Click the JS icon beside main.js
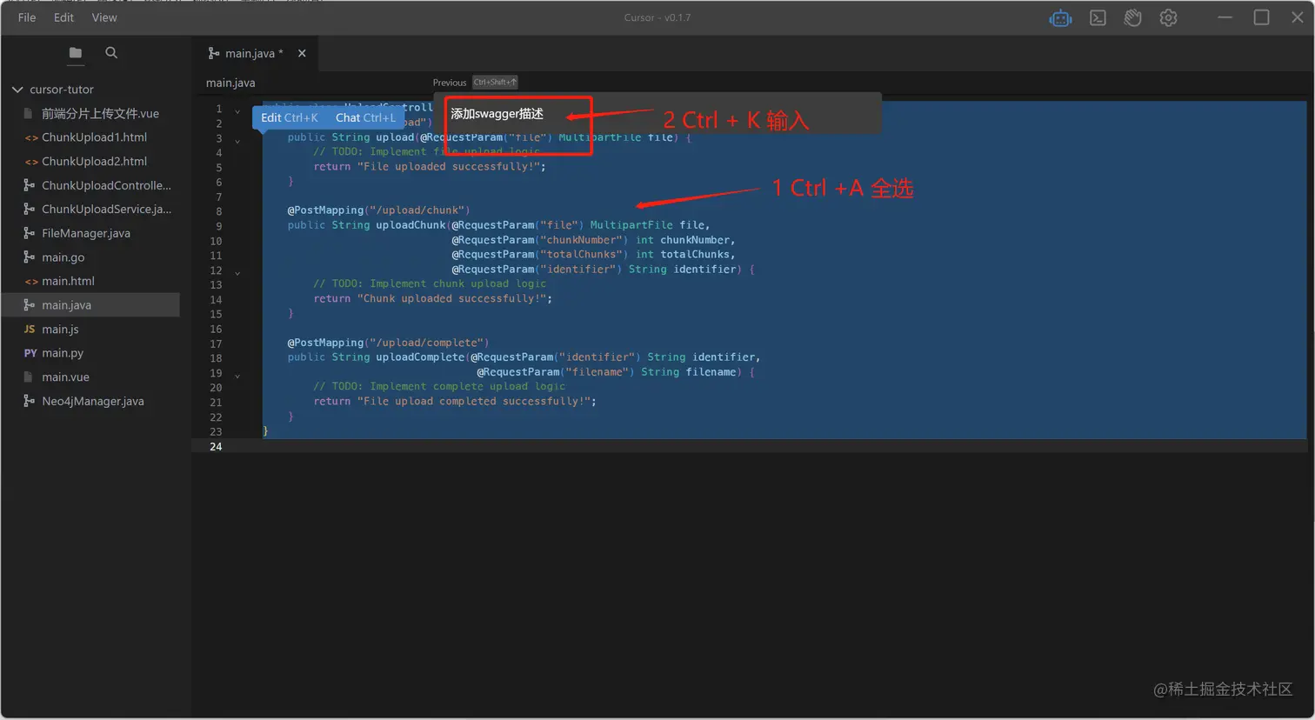Screen dimensions: 1315x720 [28, 329]
